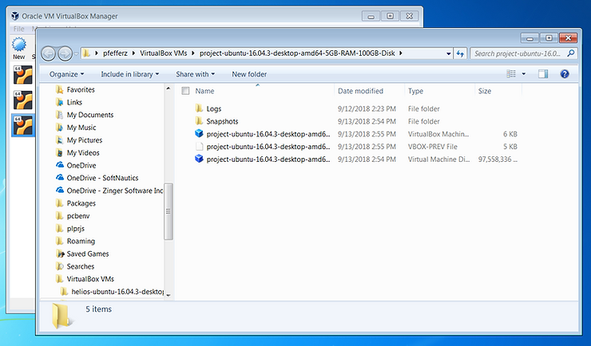Open File menu in VirtualBox Manager

point(18,29)
